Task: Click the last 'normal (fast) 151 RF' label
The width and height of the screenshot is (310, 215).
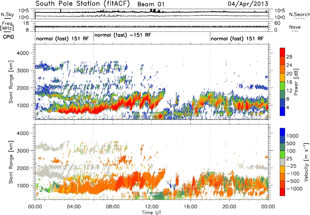Action: [237, 38]
